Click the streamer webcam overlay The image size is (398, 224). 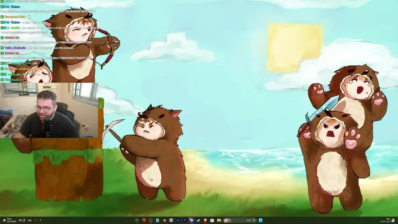pos(49,110)
